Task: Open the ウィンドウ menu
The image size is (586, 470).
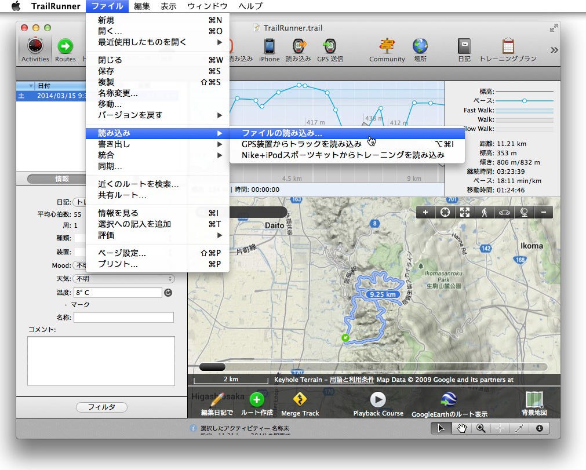Action: click(208, 6)
